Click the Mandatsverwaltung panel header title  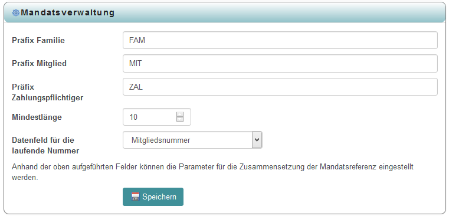tap(68, 12)
